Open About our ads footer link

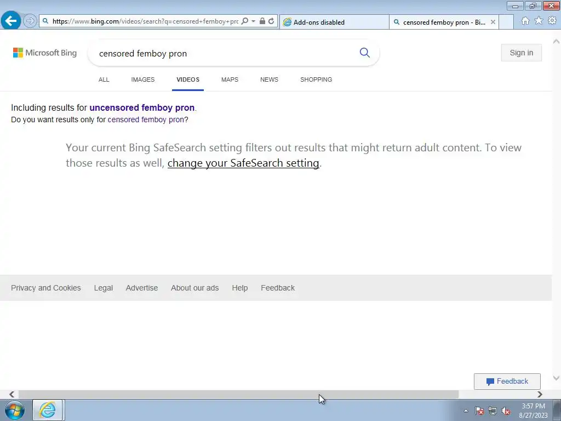coord(194,288)
